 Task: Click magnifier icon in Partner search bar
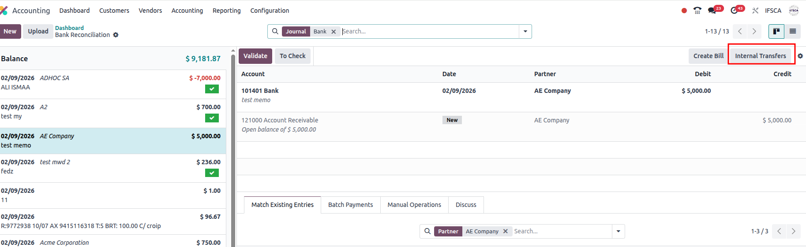[427, 231]
